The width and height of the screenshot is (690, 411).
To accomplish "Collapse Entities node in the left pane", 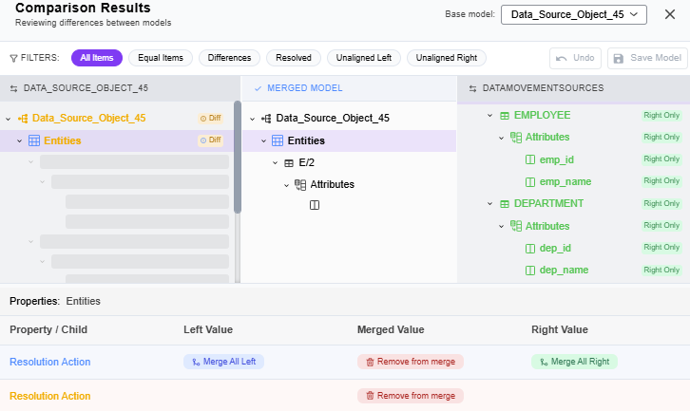I will click(19, 141).
